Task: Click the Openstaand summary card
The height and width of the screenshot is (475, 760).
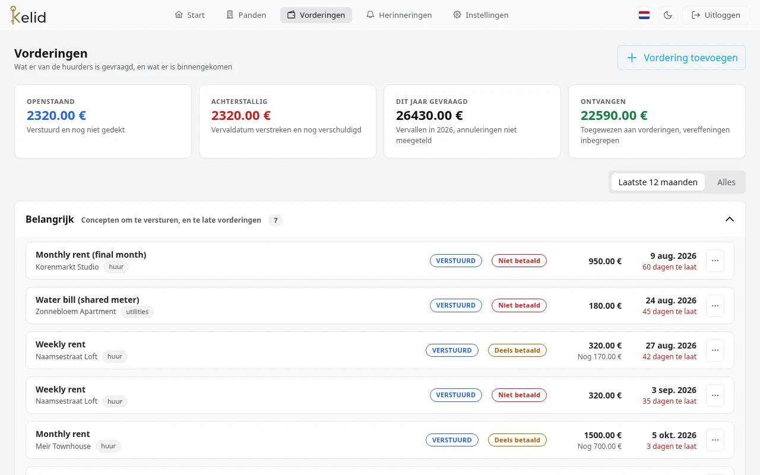Action: 103,121
